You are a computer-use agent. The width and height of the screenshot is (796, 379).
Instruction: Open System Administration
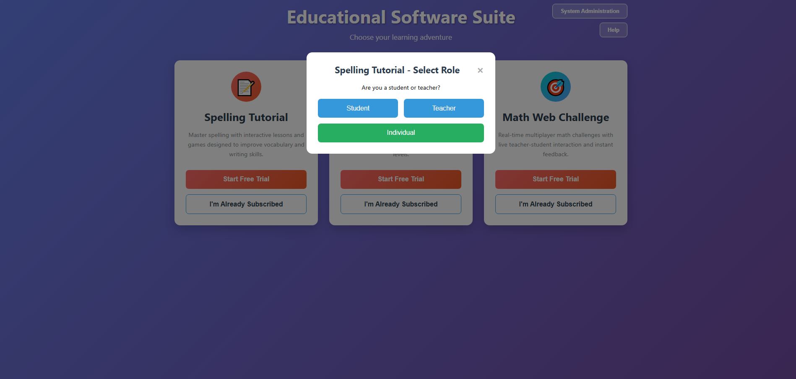pyautogui.click(x=590, y=11)
